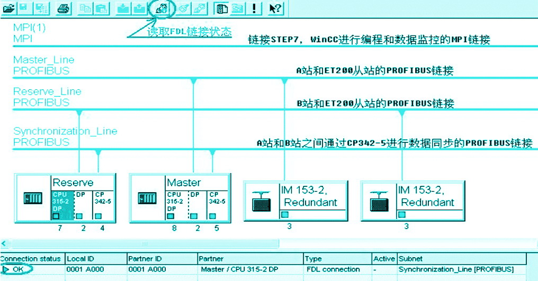Click the Subnet column header
Viewport: 538px width, 281px height.
pos(462,259)
